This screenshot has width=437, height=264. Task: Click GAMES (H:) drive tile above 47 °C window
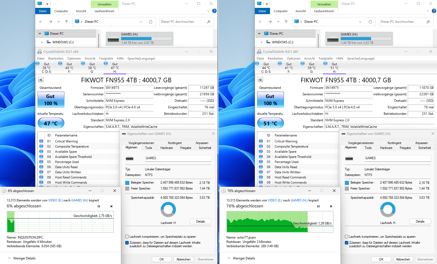click(140, 38)
